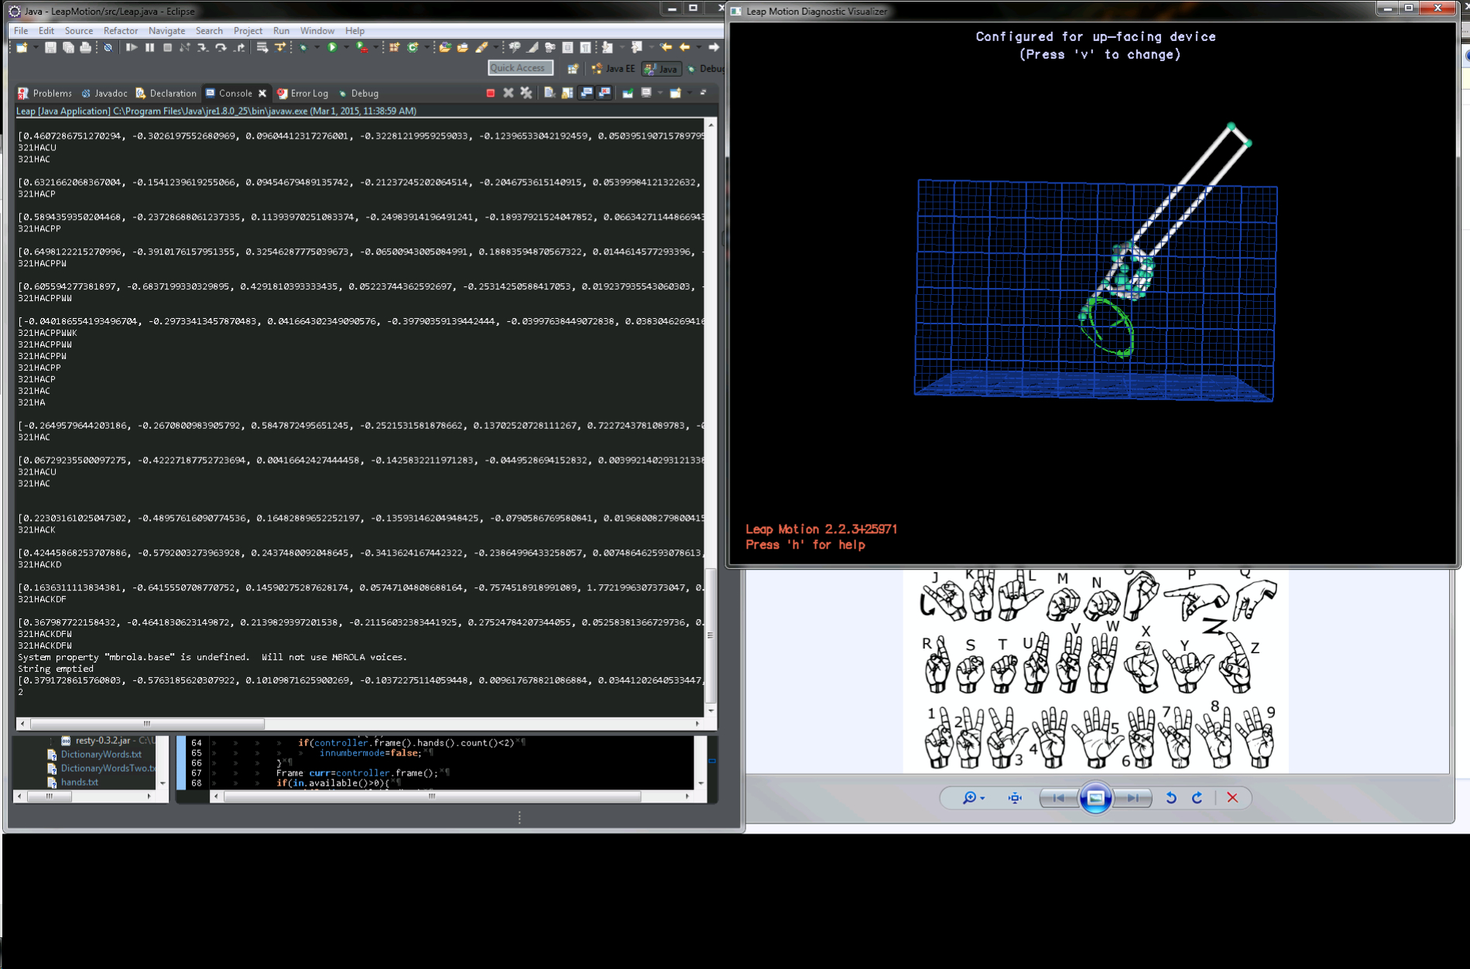
Task: Switch to the Declaration tab
Action: point(166,94)
